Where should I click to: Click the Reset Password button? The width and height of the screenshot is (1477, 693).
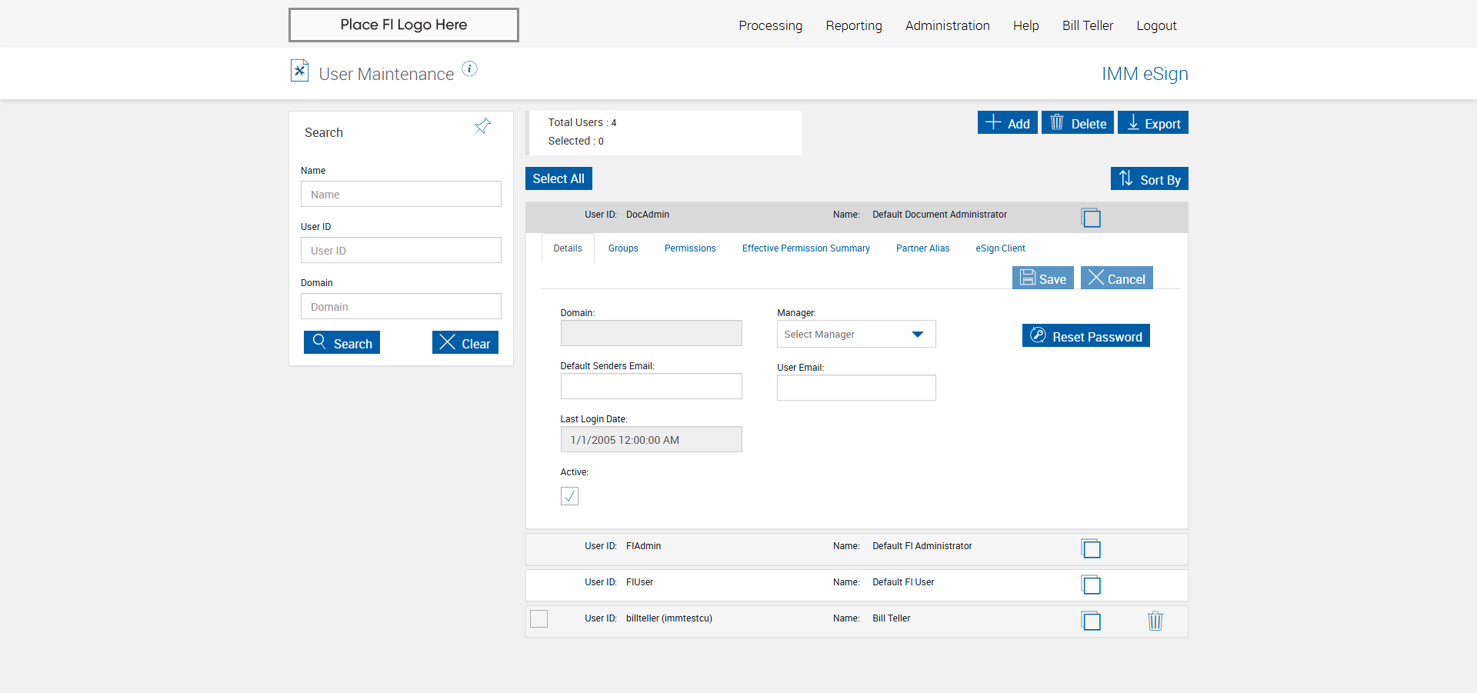tap(1085, 336)
